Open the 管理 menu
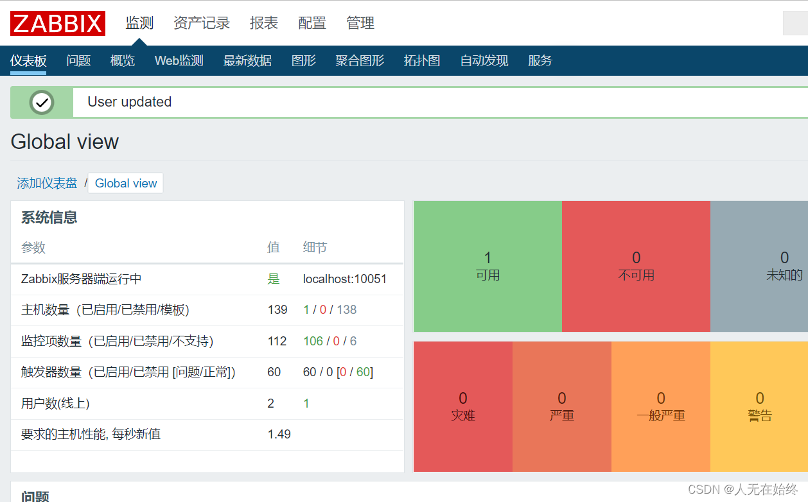Image resolution: width=808 pixels, height=502 pixels. (x=360, y=23)
